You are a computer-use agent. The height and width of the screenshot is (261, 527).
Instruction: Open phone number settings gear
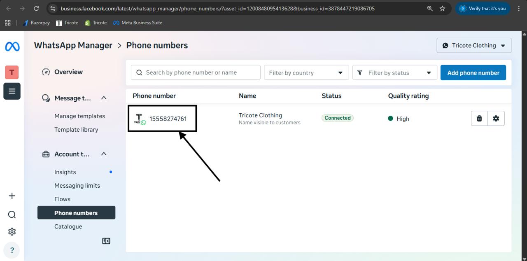pos(496,119)
